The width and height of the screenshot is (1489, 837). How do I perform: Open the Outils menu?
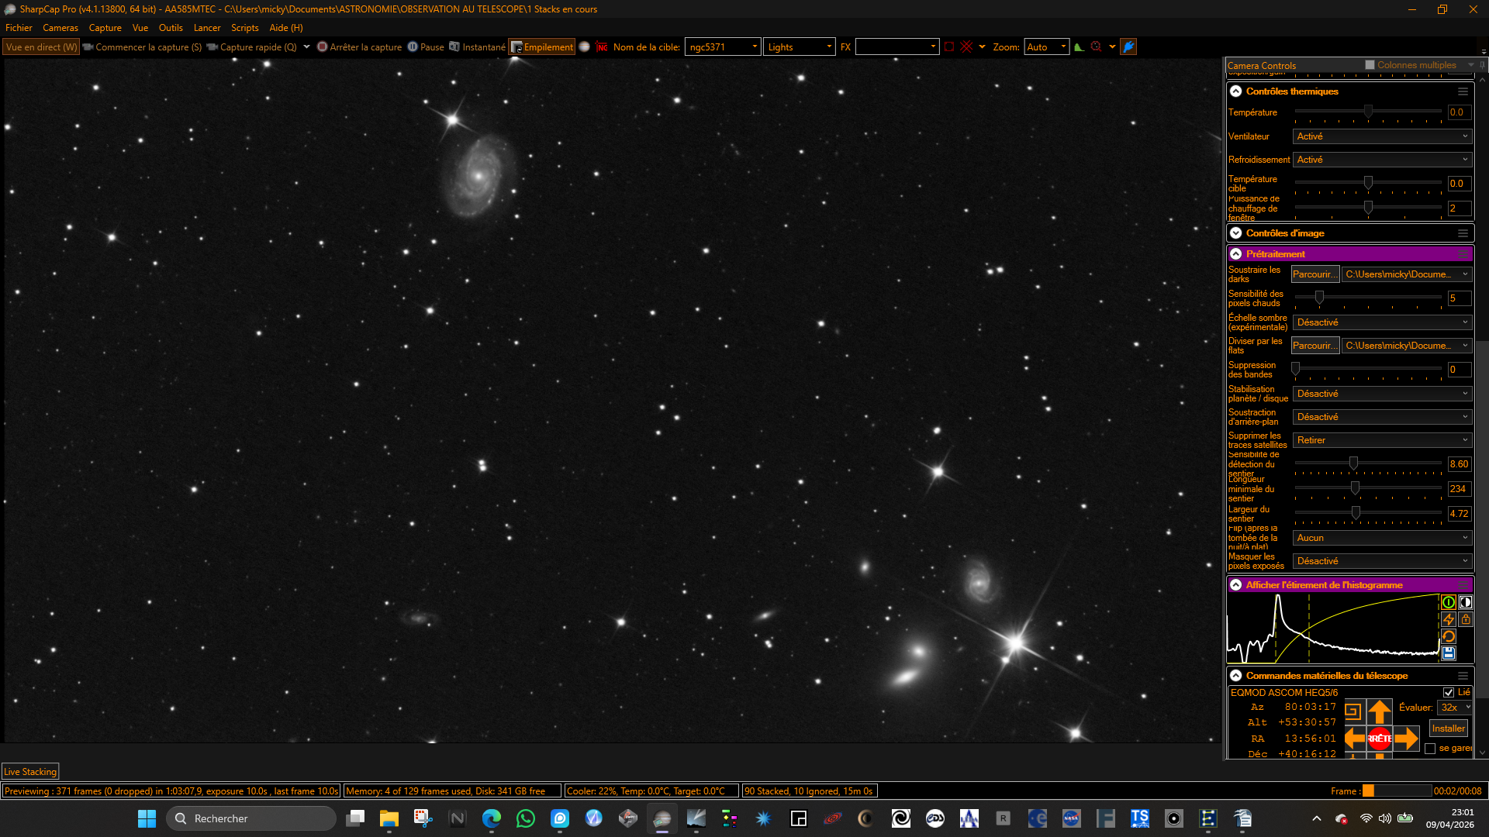pyautogui.click(x=171, y=28)
